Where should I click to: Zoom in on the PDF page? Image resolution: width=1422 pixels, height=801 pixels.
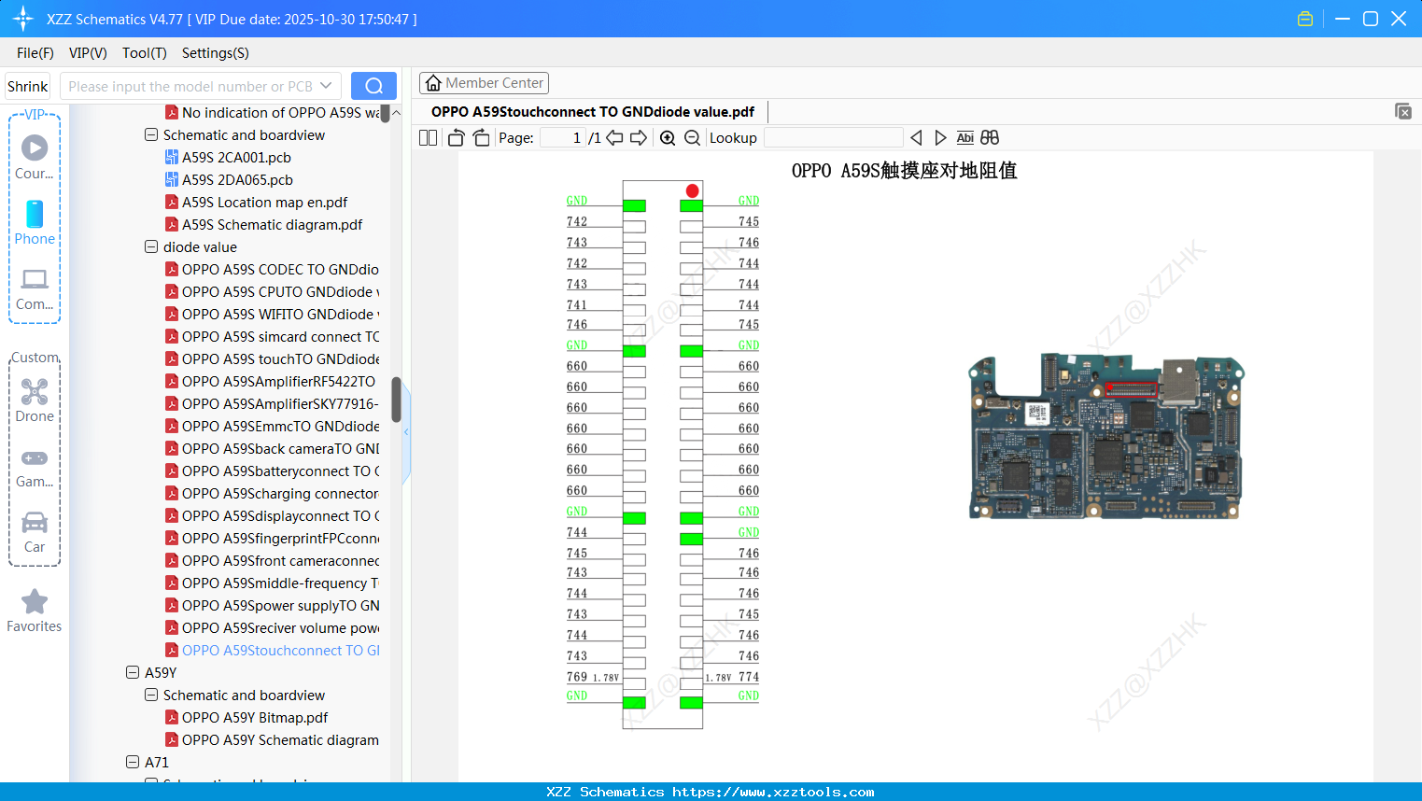(x=668, y=137)
